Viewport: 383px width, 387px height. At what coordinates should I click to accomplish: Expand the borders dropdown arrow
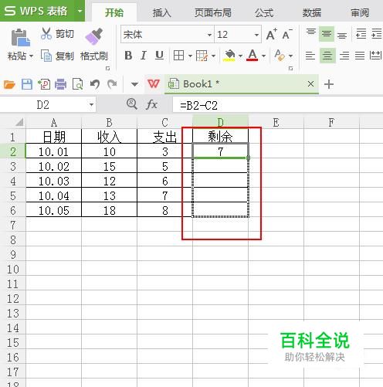point(190,56)
